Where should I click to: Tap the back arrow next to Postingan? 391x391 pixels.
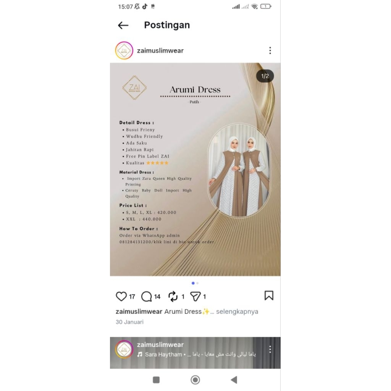pos(123,25)
